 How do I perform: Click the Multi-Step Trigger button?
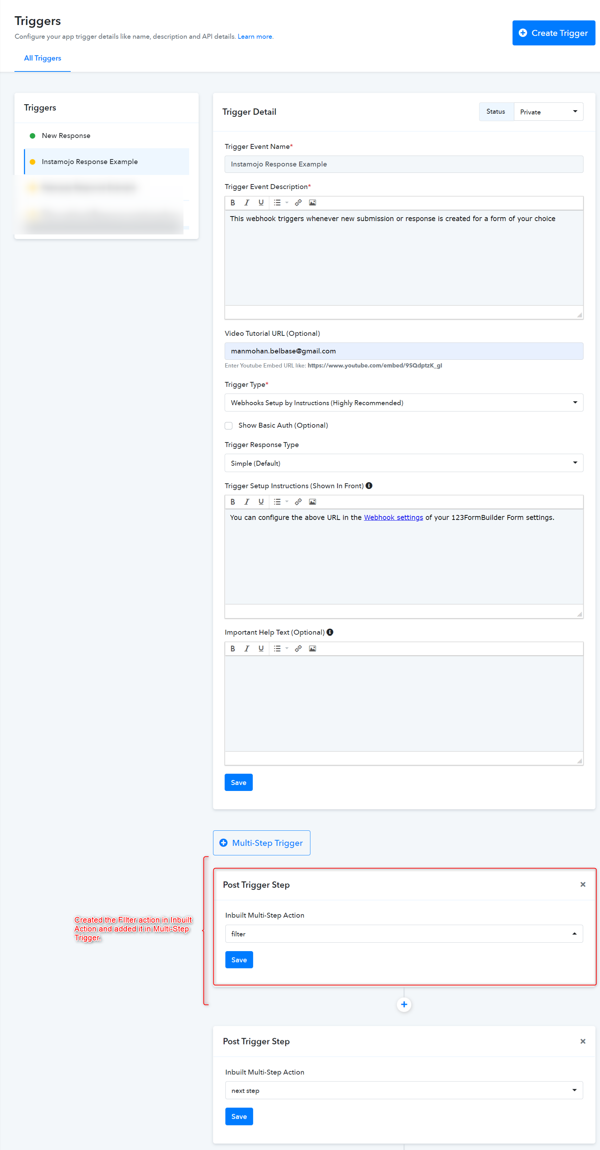point(262,843)
